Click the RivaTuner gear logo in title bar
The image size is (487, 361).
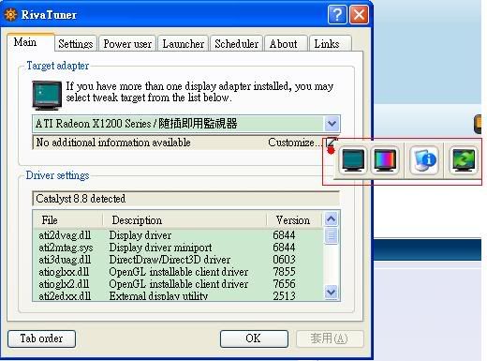click(x=10, y=15)
